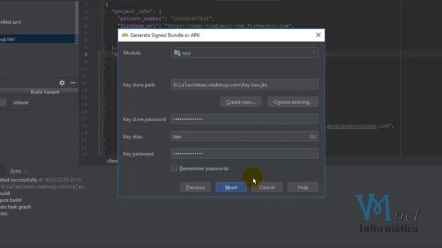
Task: Click the folder icon in the Key alias field
Action: 313,136
